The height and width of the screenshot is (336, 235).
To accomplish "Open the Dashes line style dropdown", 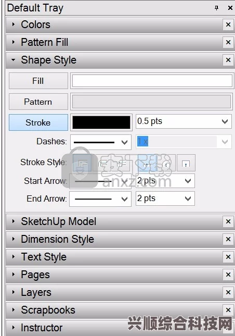I will [x=101, y=142].
